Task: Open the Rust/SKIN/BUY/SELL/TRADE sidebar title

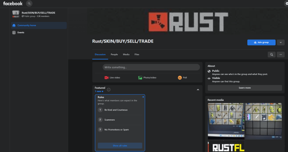Action: [x=38, y=12]
